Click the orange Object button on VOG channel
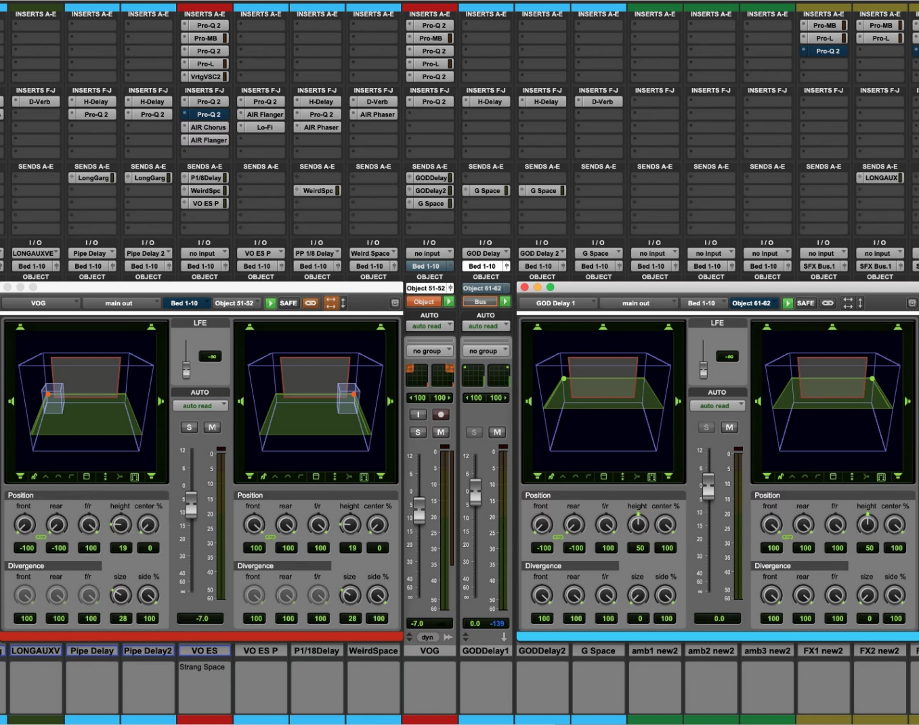 (424, 302)
